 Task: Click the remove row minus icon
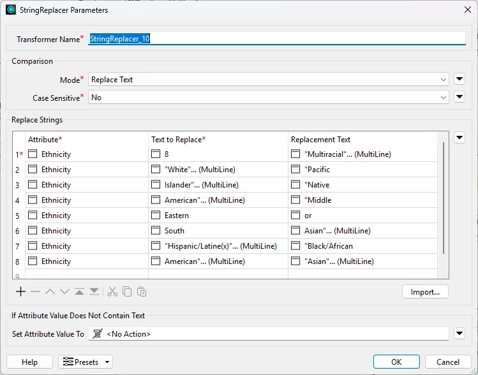click(x=35, y=292)
